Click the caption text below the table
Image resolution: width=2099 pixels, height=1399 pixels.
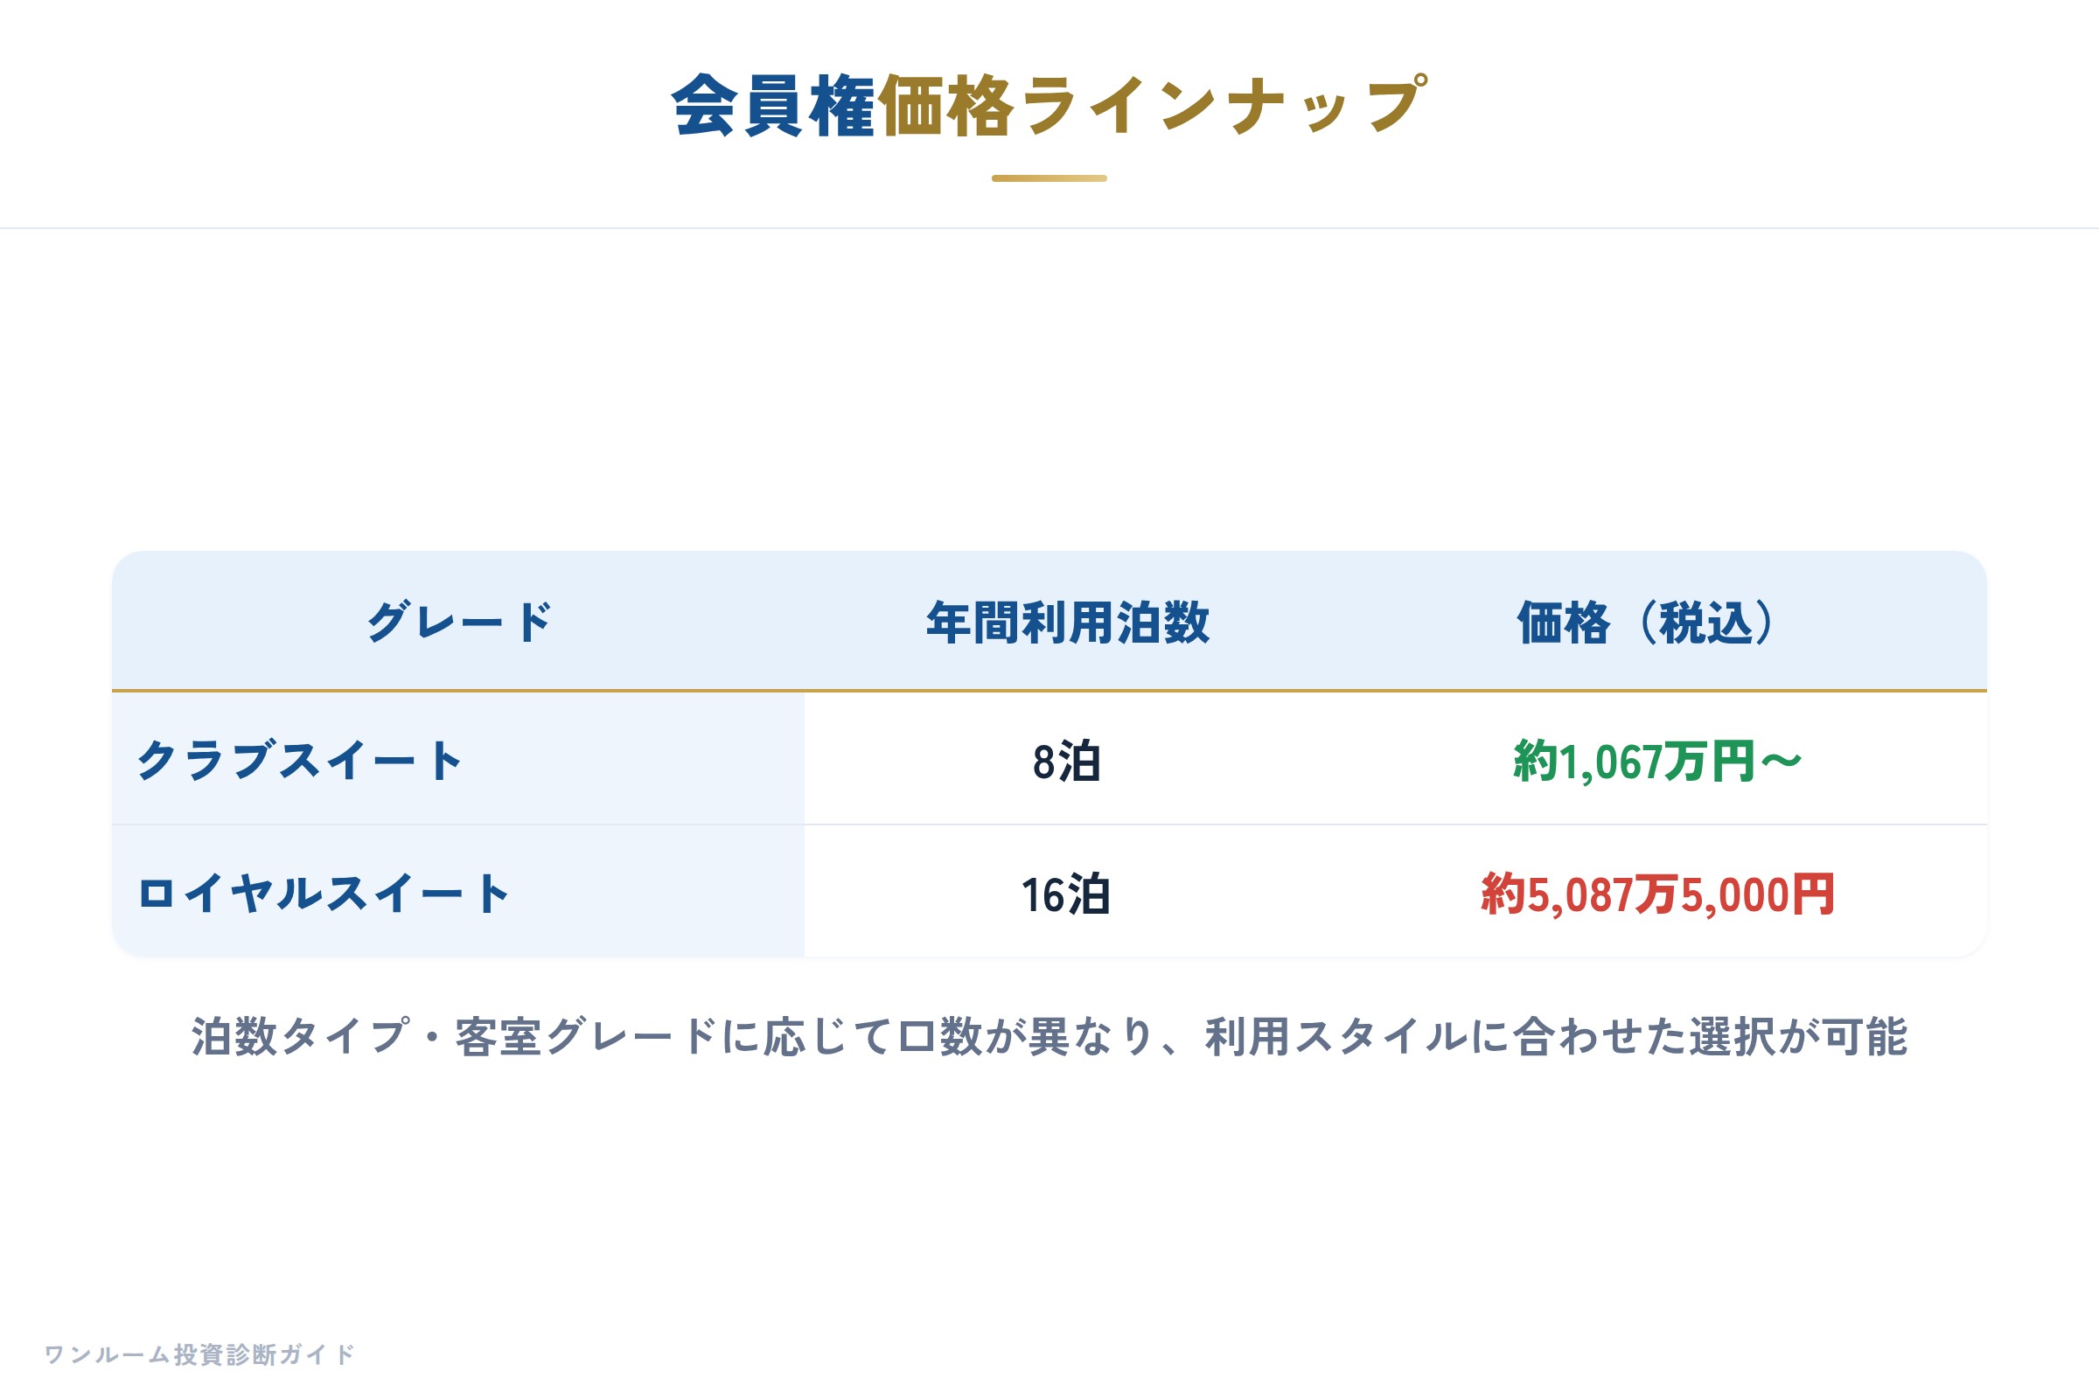[x=1049, y=1037]
